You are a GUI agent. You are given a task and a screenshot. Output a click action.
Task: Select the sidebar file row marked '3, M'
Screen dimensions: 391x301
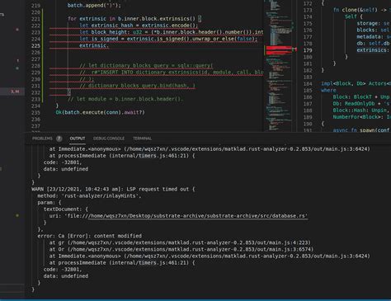pyautogui.click(x=12, y=92)
